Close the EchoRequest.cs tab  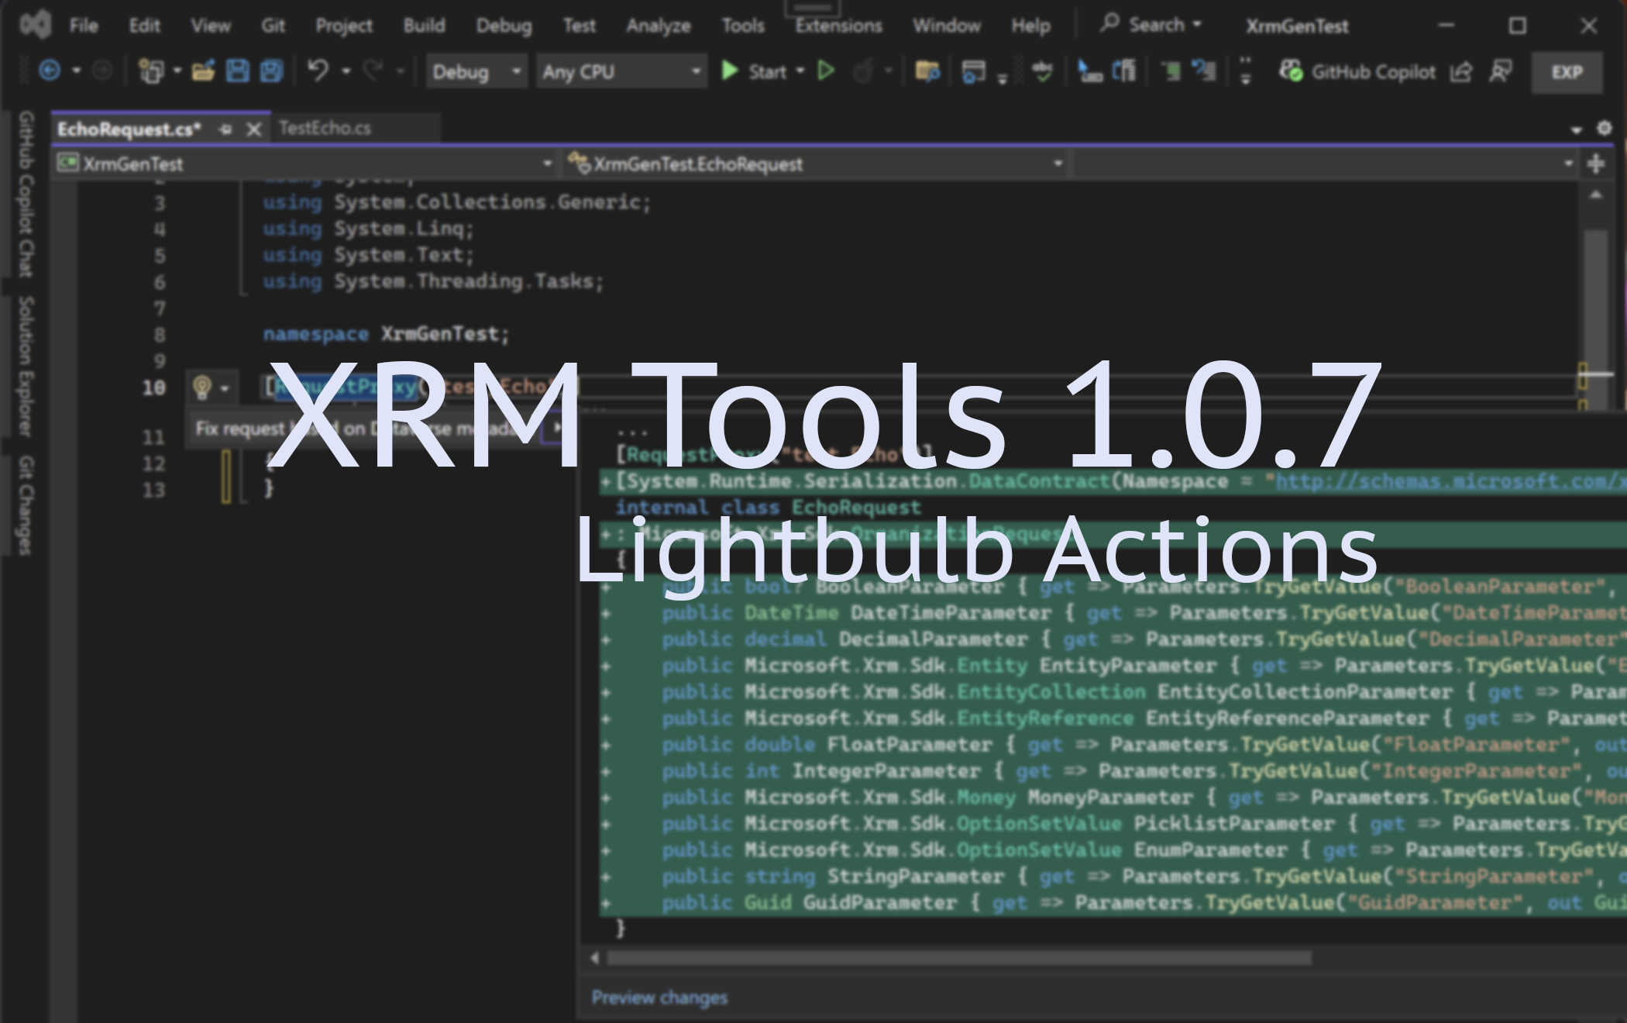pyautogui.click(x=253, y=129)
